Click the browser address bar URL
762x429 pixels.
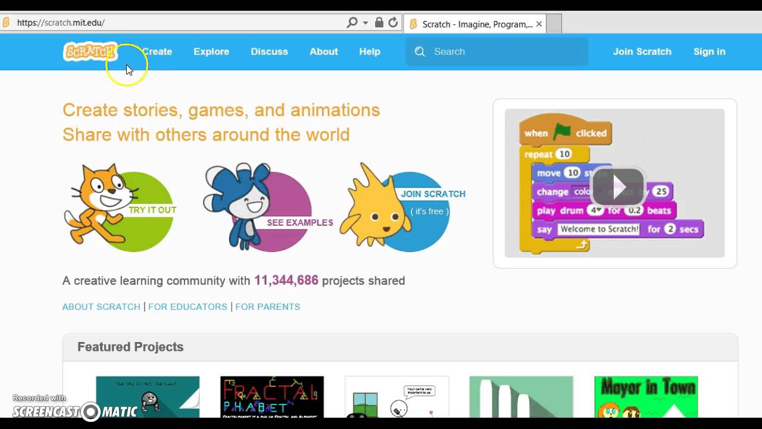click(61, 23)
